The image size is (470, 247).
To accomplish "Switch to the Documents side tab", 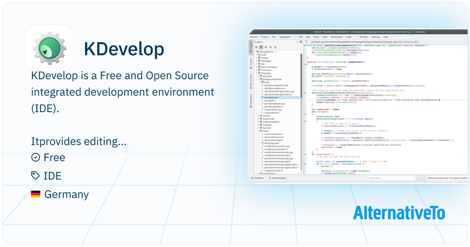I will point(251,81).
